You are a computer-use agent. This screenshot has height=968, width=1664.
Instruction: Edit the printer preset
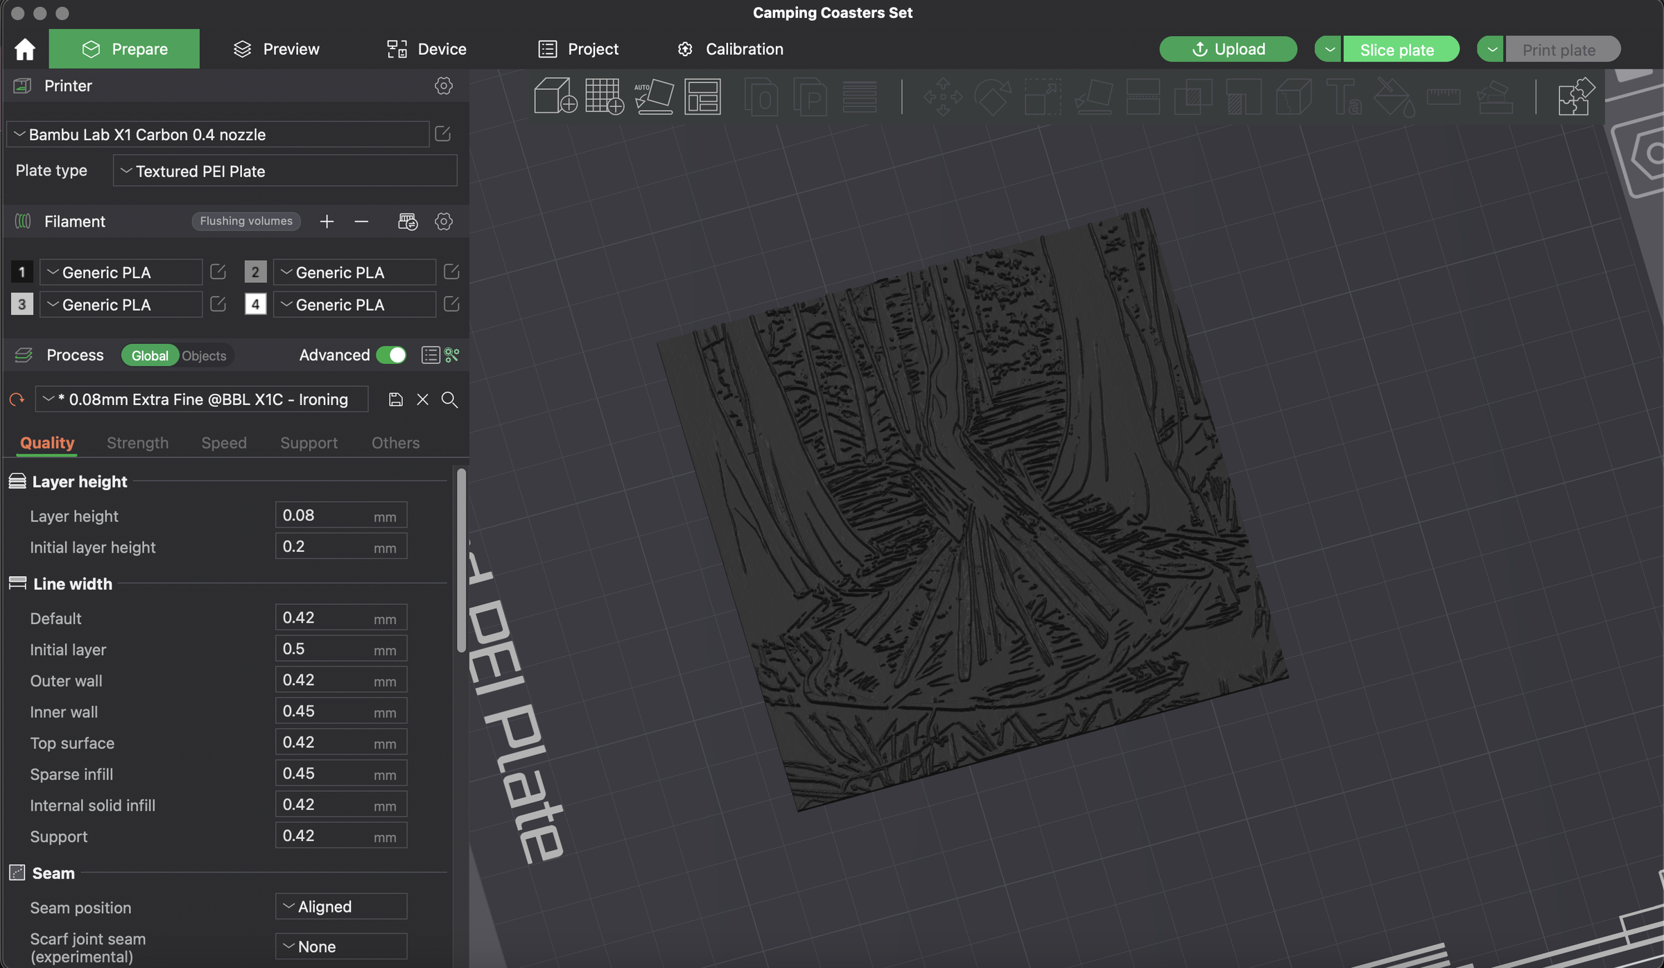click(x=443, y=134)
